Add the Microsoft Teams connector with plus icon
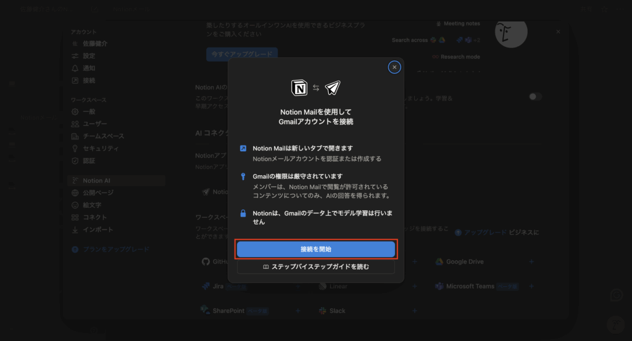 531,287
